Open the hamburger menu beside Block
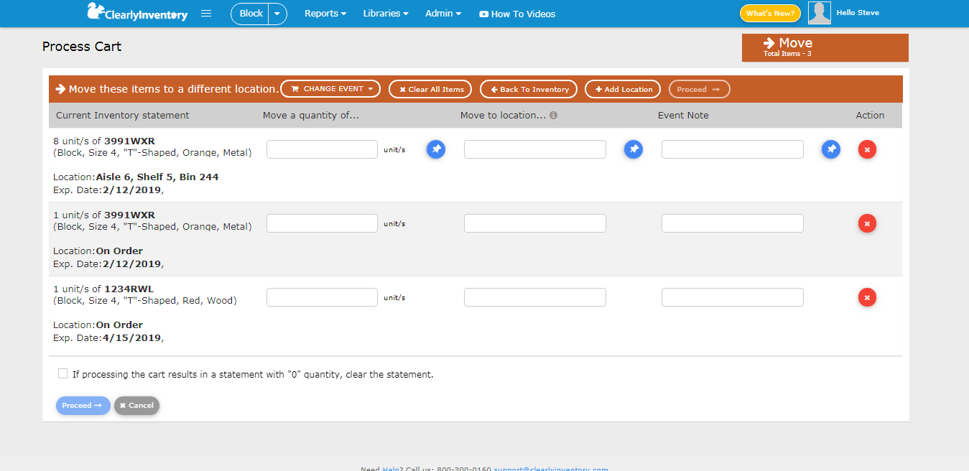 coord(206,13)
